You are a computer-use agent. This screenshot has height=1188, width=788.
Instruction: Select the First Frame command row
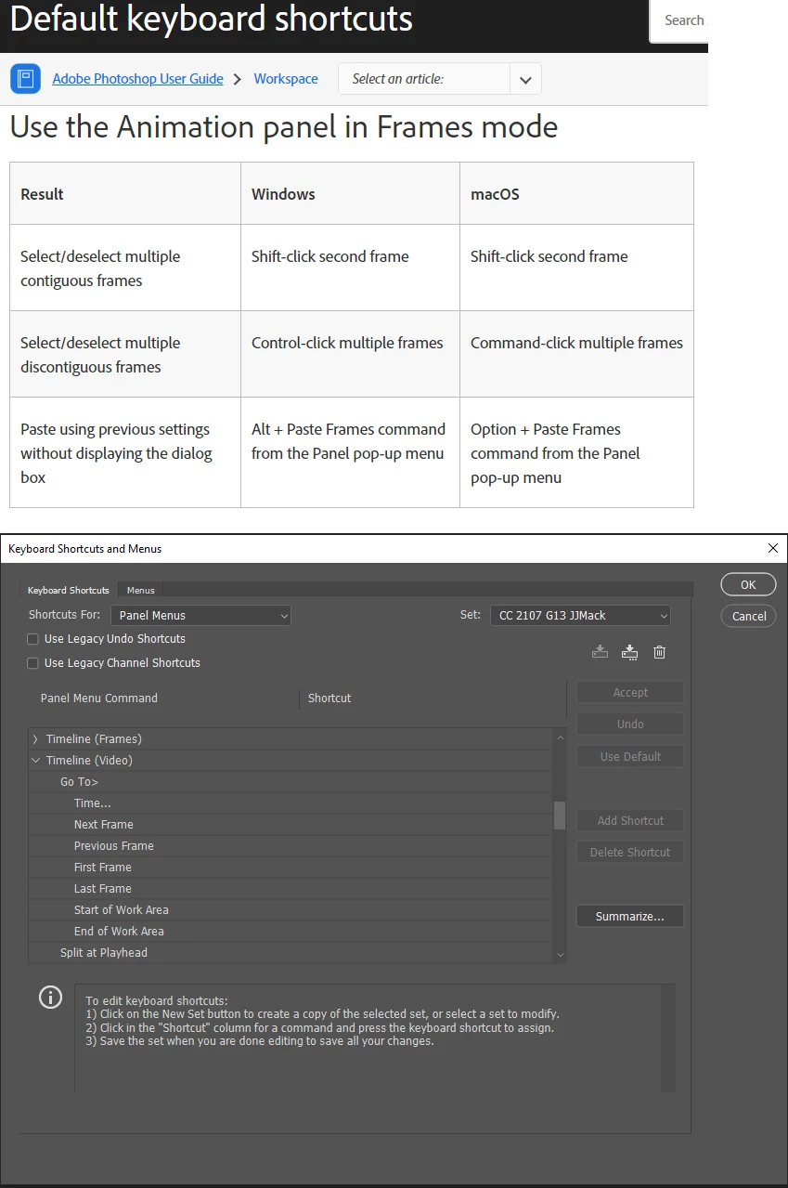[291, 868]
